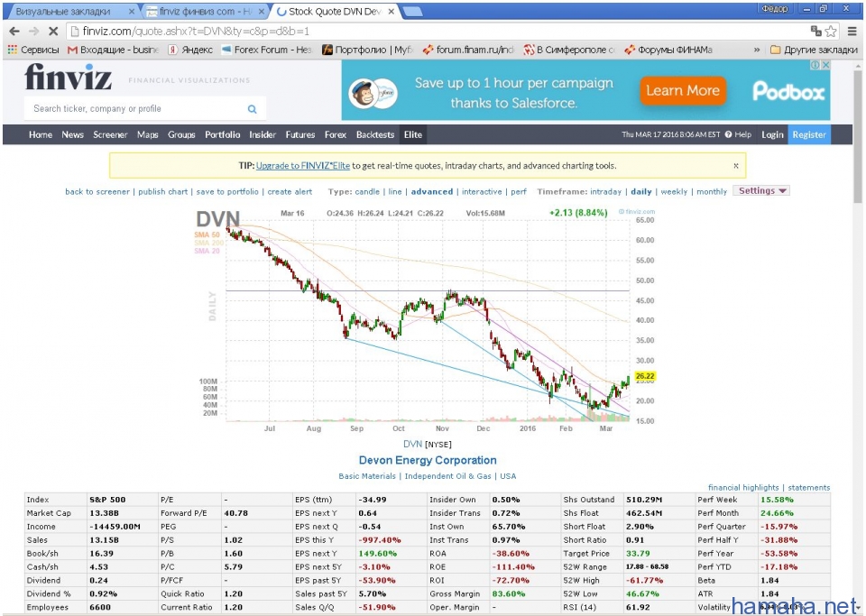Open the Backtests menu item
Image resolution: width=866 pixels, height=616 pixels.
pos(375,134)
